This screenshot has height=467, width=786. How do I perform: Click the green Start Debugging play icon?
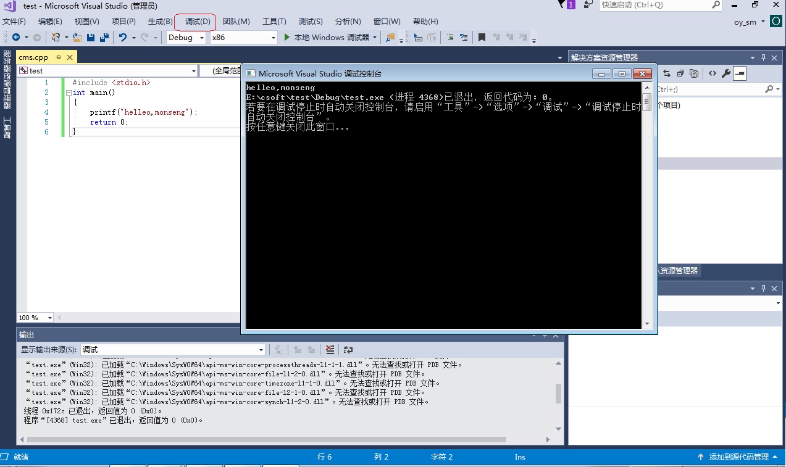[x=287, y=38]
